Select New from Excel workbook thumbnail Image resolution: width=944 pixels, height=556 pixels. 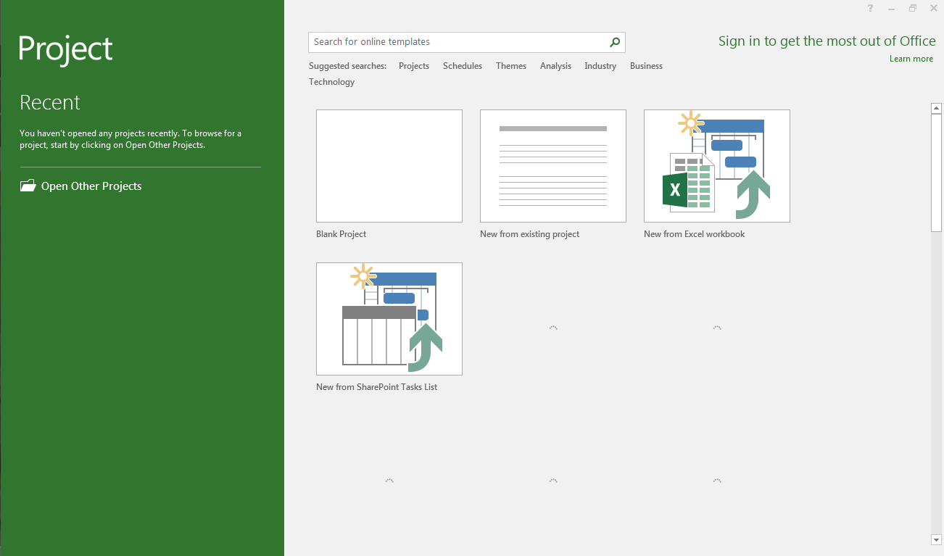coord(717,166)
